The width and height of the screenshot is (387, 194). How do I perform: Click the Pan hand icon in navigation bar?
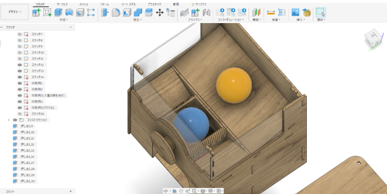(x=181, y=191)
